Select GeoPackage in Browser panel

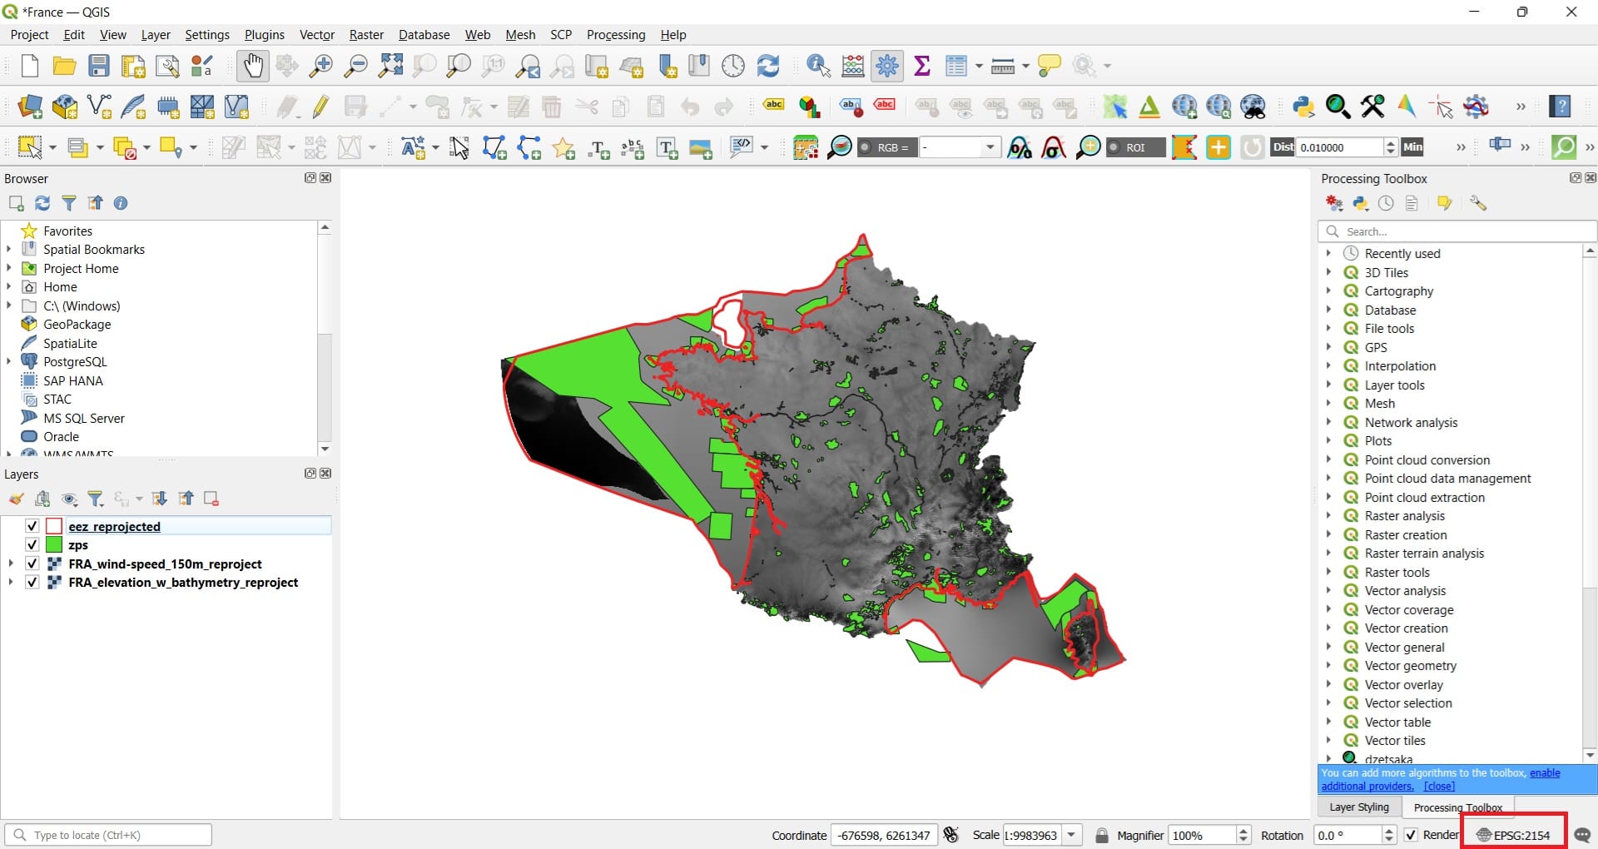click(77, 324)
